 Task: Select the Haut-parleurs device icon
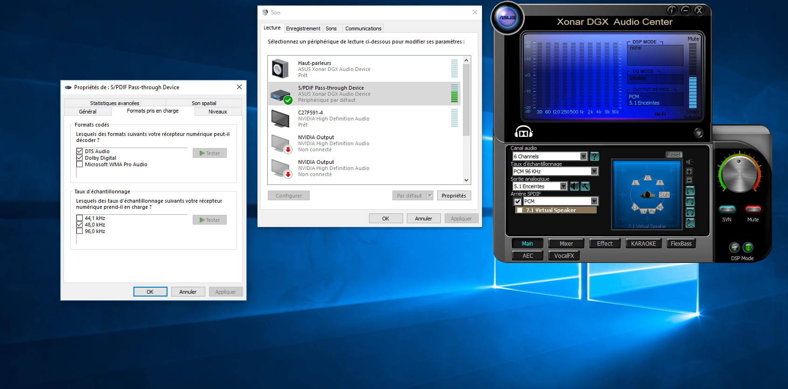coord(280,69)
